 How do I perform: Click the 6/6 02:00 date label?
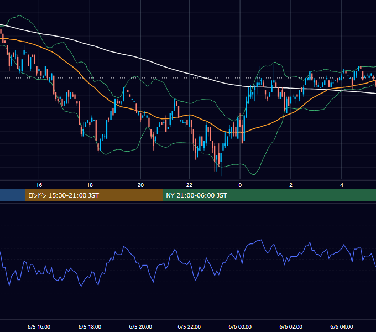click(x=291, y=326)
